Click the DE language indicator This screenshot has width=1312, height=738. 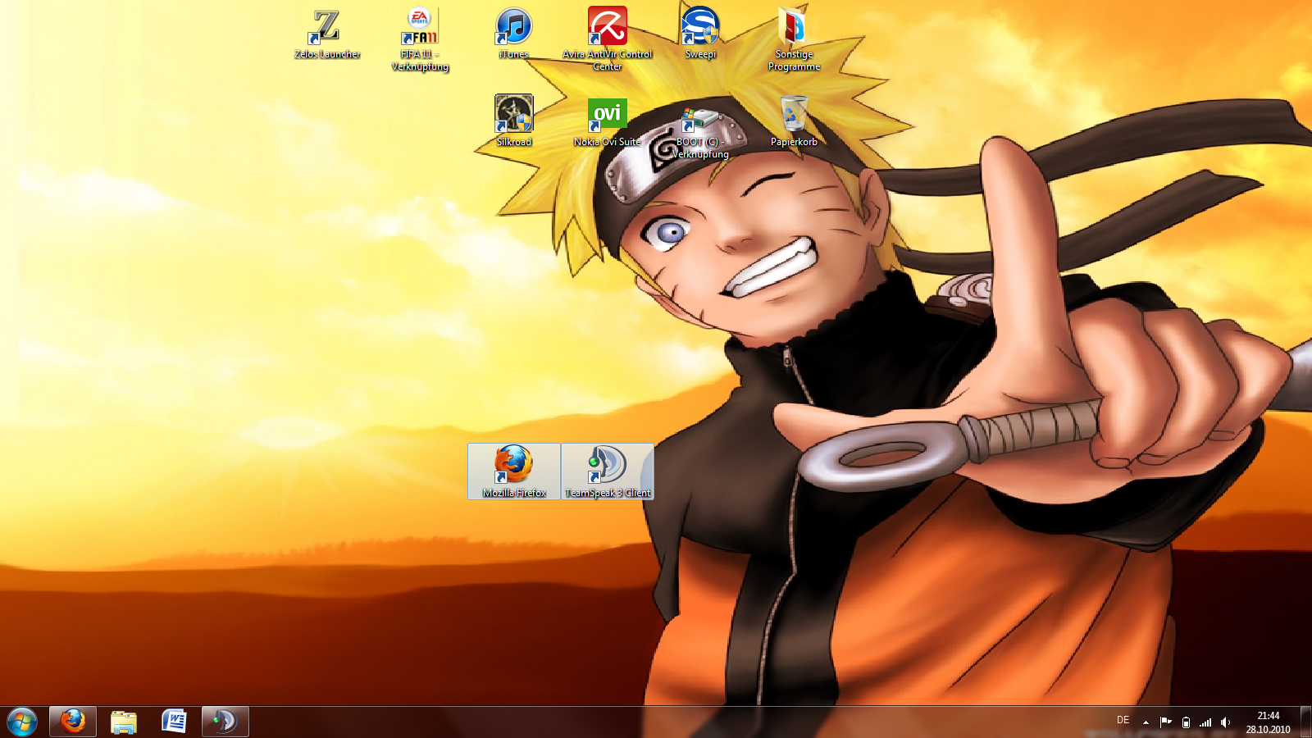click(x=1123, y=720)
